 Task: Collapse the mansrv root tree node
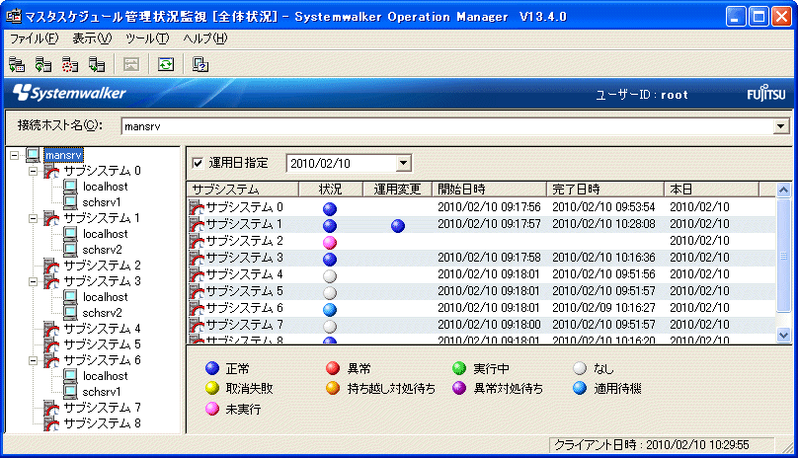[14, 155]
